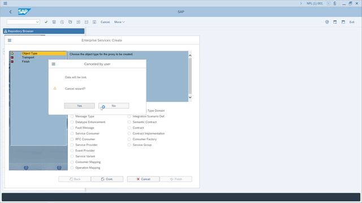This screenshot has height=203, width=362.
Task: Select the Contract Implementation radio button
Action: pyautogui.click(x=130, y=134)
